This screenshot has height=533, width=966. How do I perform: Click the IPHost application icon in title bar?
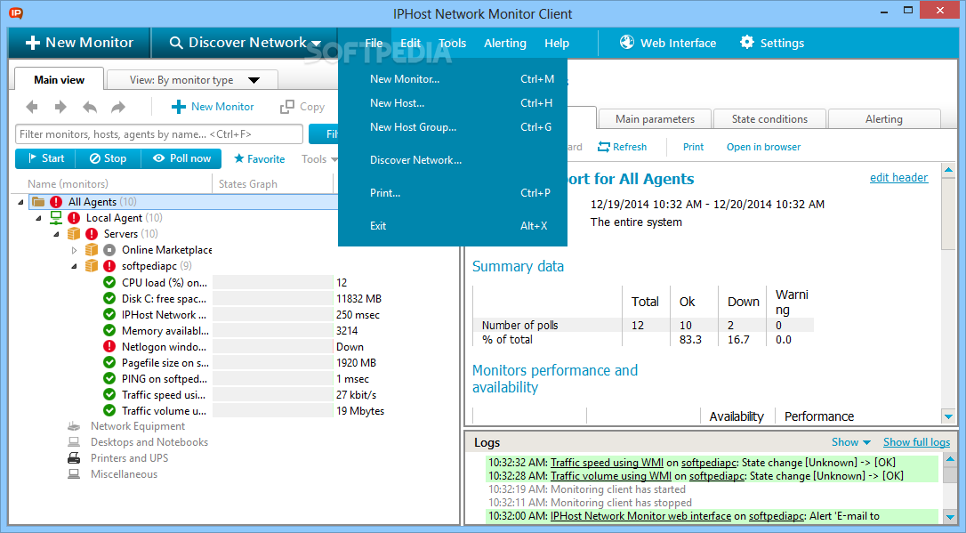click(x=16, y=12)
